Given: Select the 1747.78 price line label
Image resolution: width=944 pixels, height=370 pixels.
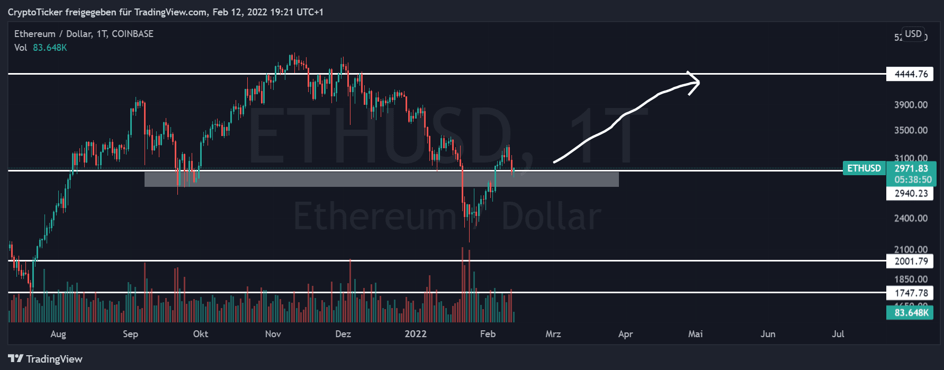Looking at the screenshot, I should (x=911, y=293).
